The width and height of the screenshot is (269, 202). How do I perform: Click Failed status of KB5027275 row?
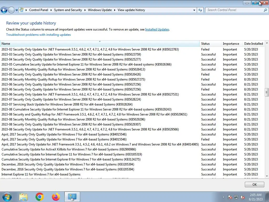[205, 79]
